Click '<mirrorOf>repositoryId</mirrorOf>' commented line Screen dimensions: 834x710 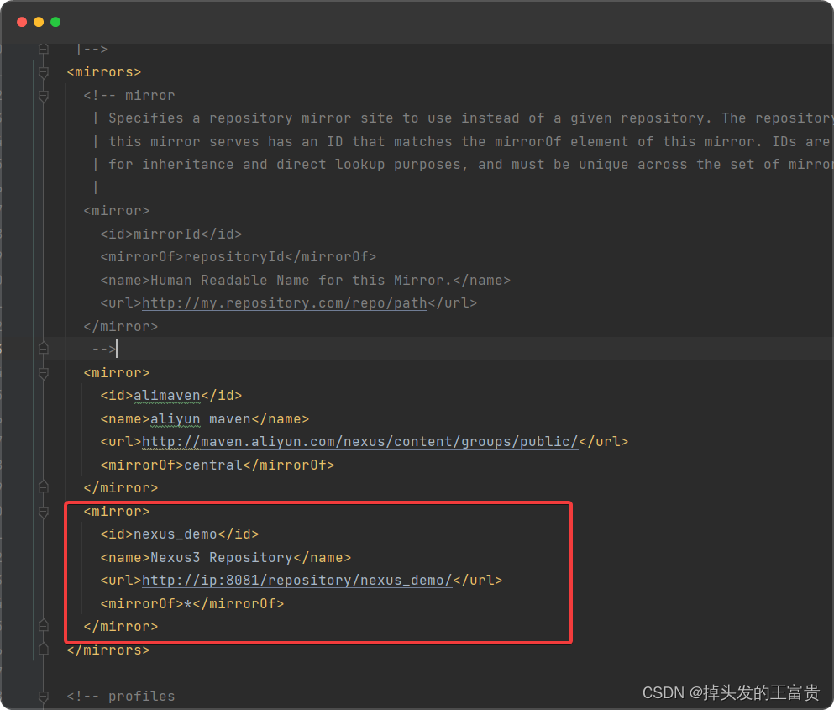point(239,256)
